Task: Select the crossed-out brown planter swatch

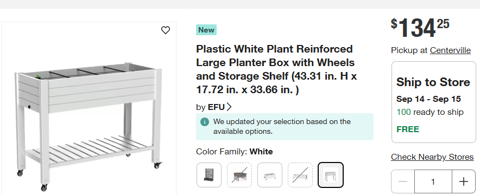Action: point(239,175)
